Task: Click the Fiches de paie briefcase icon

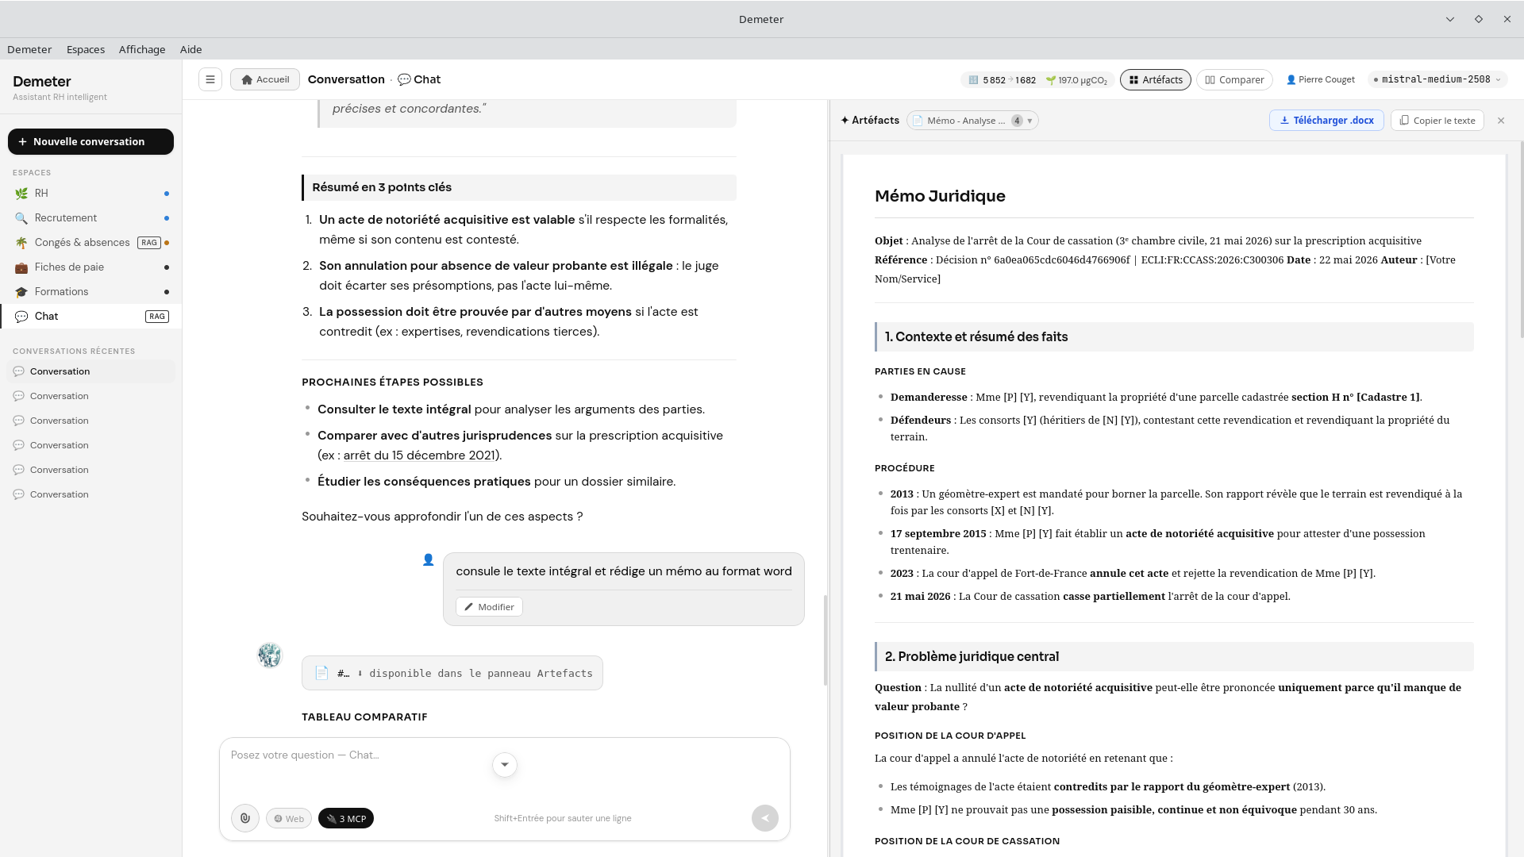Action: 21,267
